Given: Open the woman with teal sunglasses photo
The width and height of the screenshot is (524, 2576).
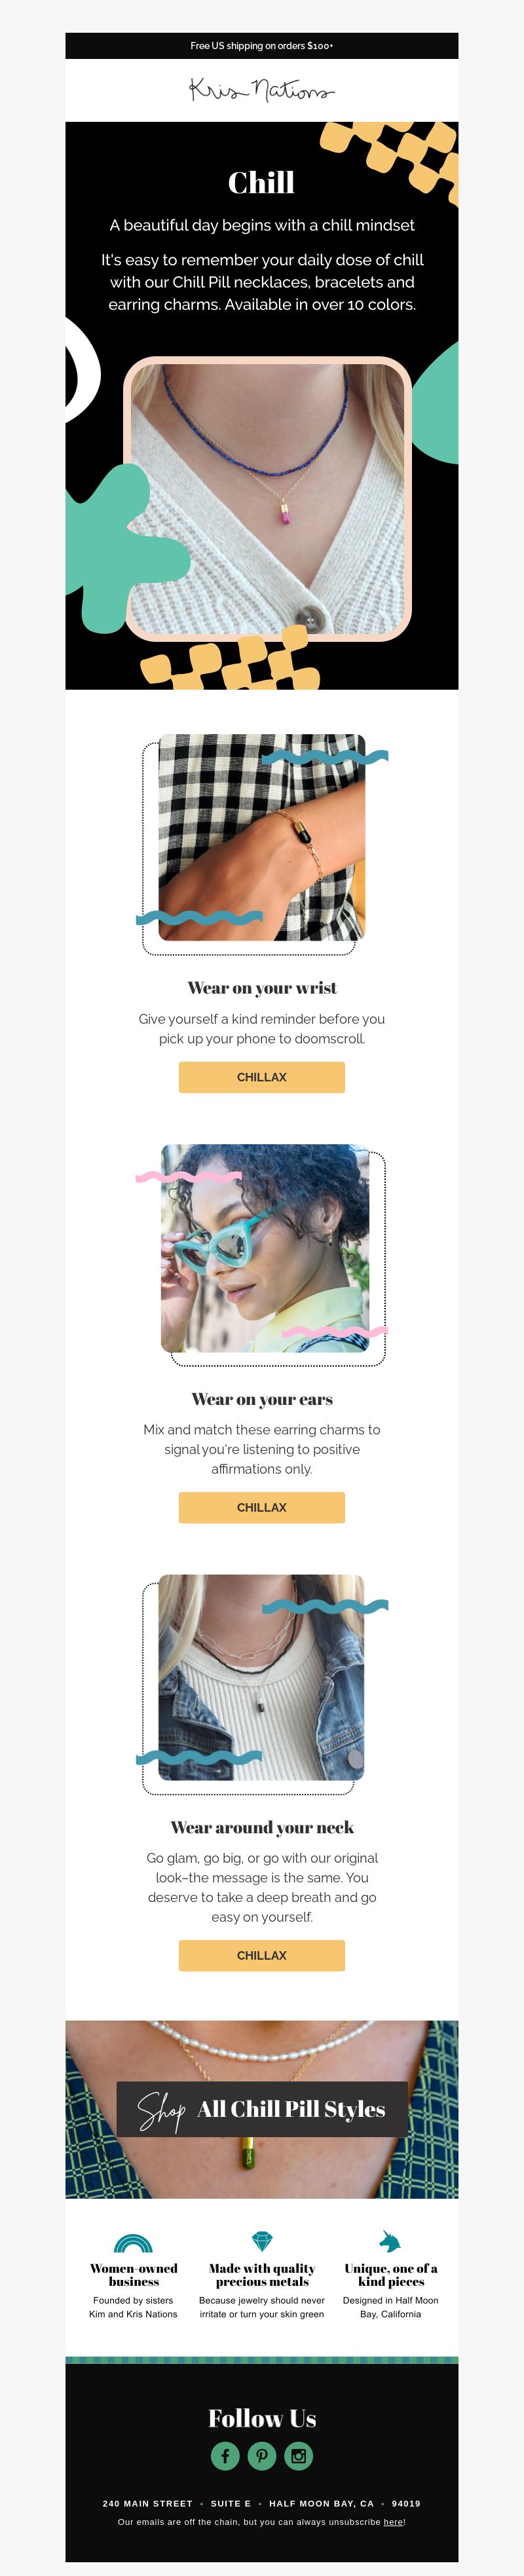Looking at the screenshot, I should [x=265, y=1248].
